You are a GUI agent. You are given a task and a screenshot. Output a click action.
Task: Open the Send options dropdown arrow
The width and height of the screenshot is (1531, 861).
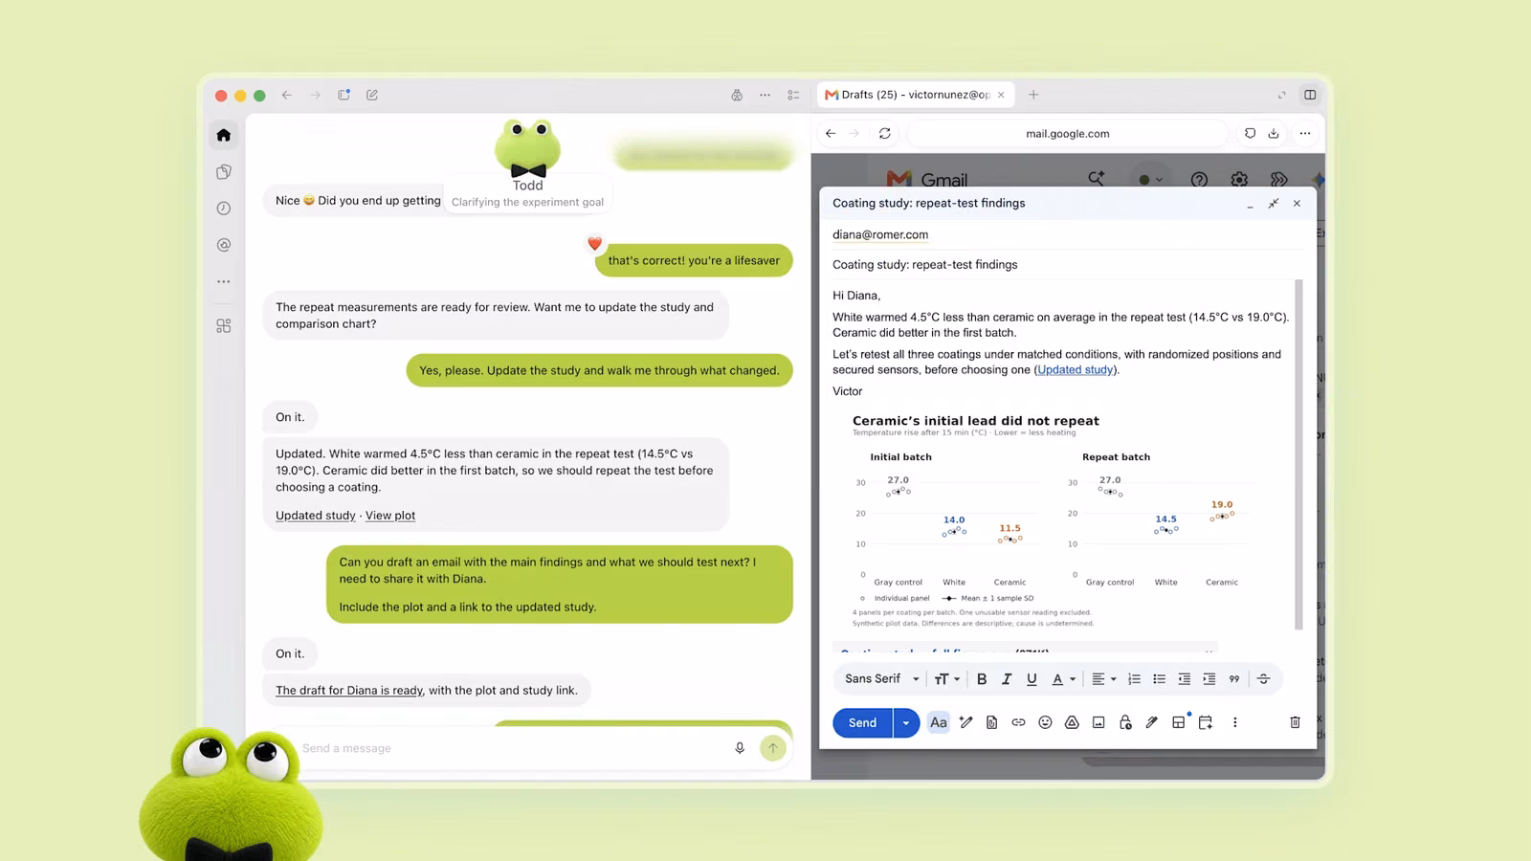click(906, 723)
